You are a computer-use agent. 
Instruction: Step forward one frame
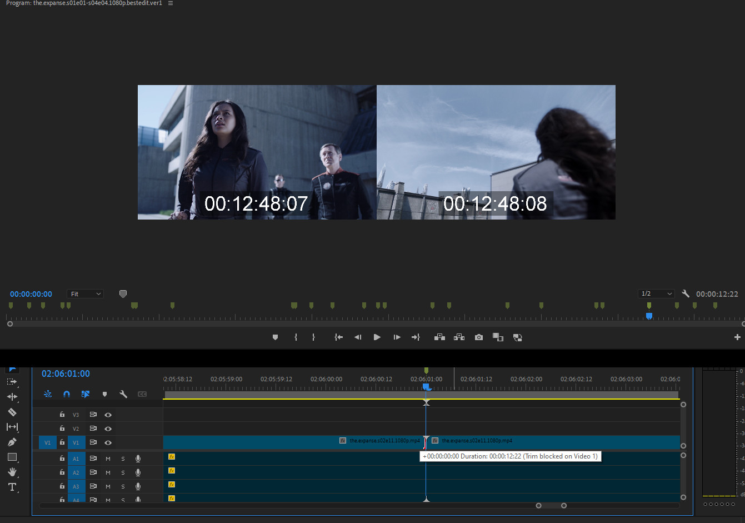tap(397, 337)
